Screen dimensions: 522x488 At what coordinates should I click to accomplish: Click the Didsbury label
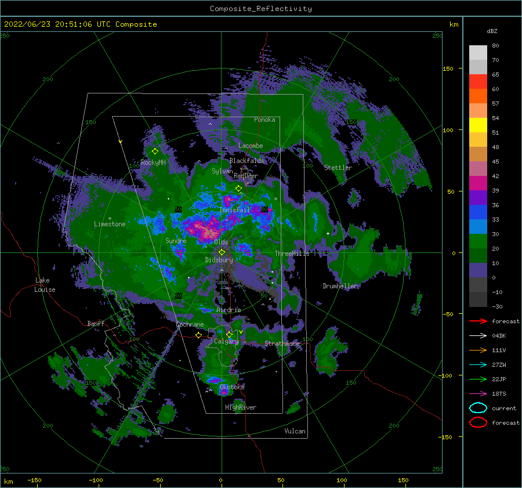(219, 260)
